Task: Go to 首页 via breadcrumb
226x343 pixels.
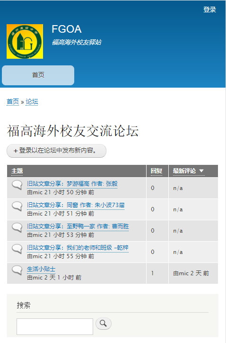Action: click(x=13, y=102)
